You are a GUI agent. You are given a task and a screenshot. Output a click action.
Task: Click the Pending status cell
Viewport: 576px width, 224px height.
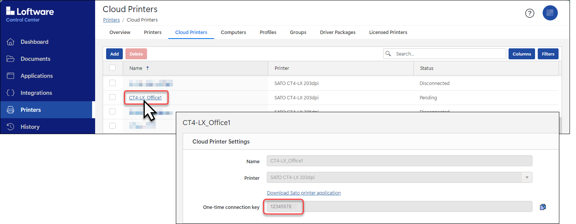[428, 98]
